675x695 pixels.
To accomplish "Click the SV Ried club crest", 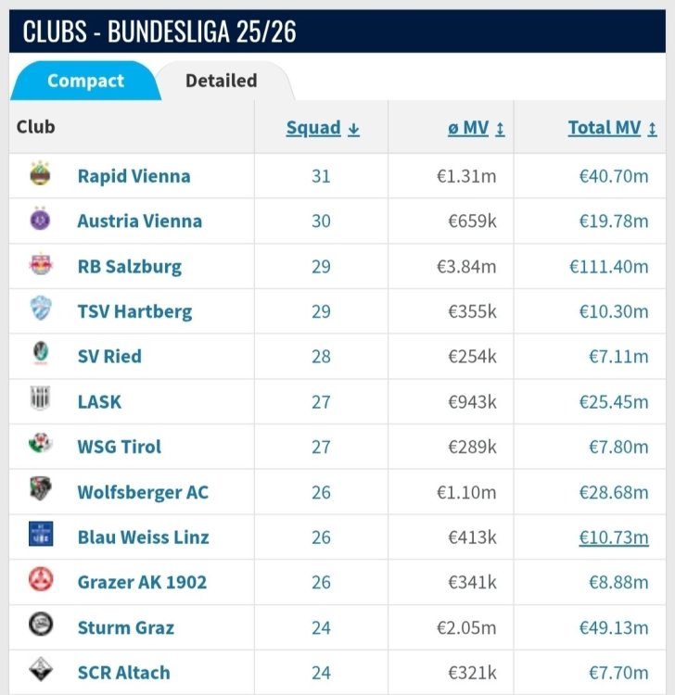I will (x=41, y=356).
